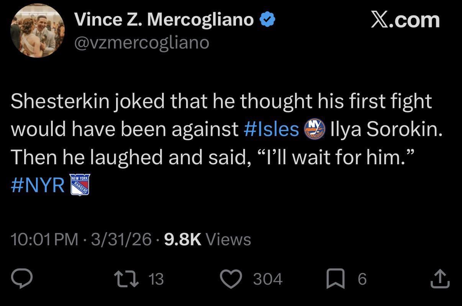Screen dimensions: 462x306
Task: Open the share icon options
Action: point(439,279)
